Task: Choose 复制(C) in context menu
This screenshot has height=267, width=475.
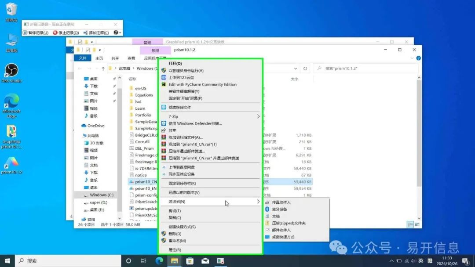Action: pos(210,218)
